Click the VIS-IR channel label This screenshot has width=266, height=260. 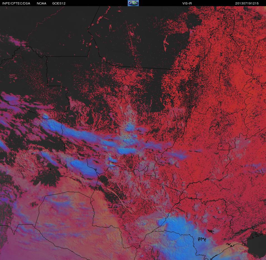coord(187,3)
